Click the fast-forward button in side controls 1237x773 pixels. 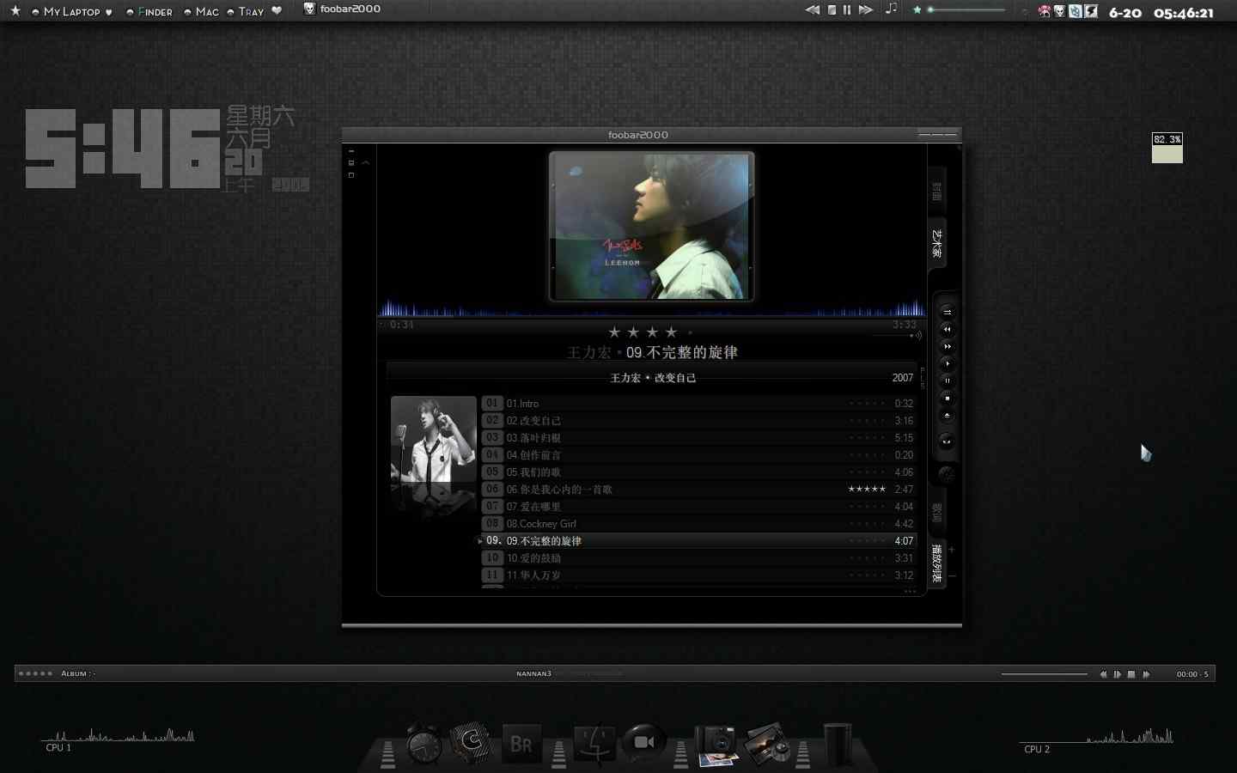pos(948,346)
